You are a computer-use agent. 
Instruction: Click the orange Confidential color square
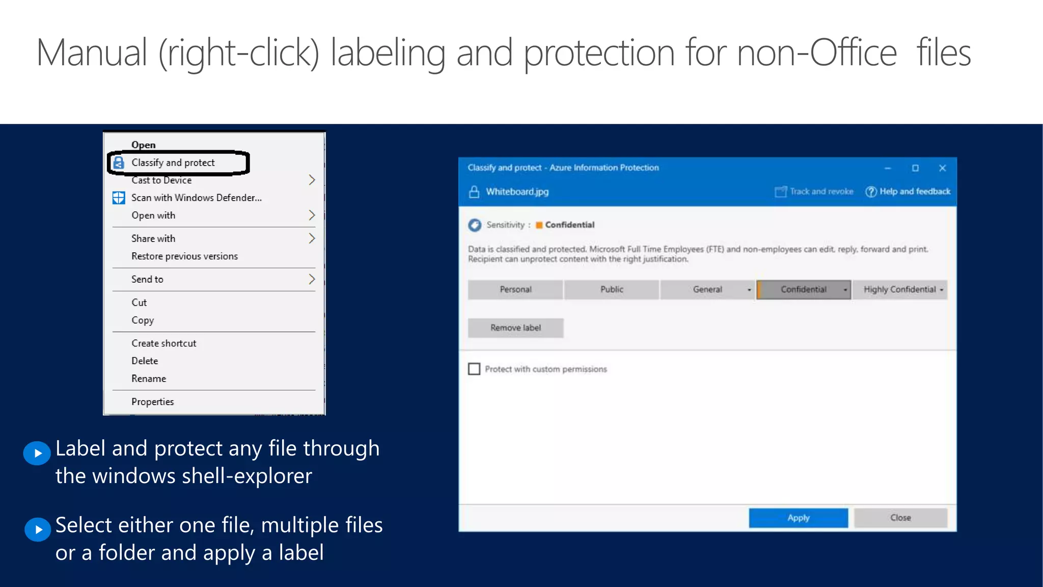539,225
